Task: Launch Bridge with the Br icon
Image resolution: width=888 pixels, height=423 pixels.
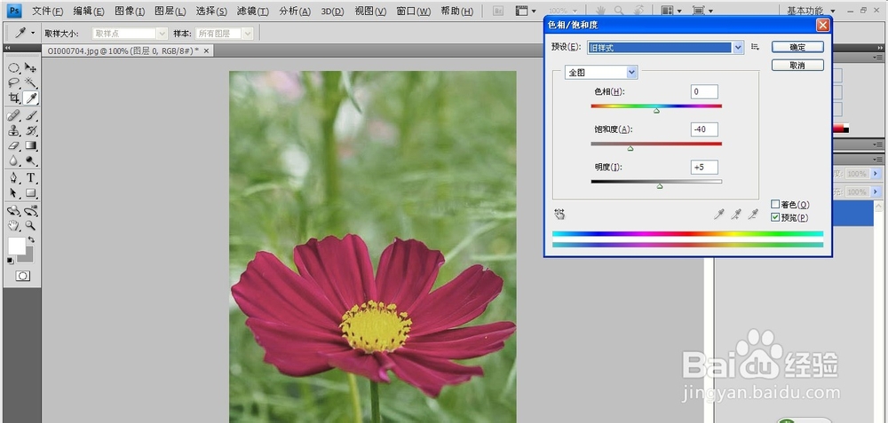Action: (498, 11)
